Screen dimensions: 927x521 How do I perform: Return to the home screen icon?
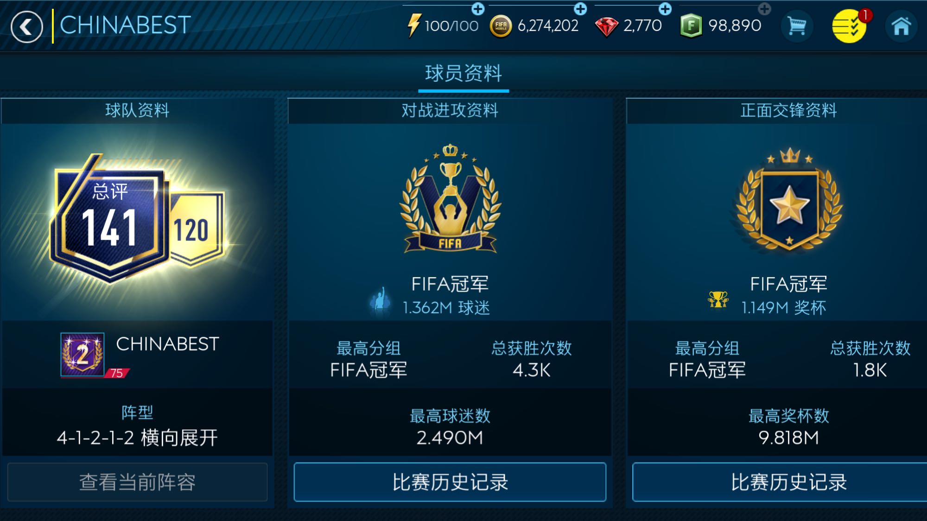point(901,26)
